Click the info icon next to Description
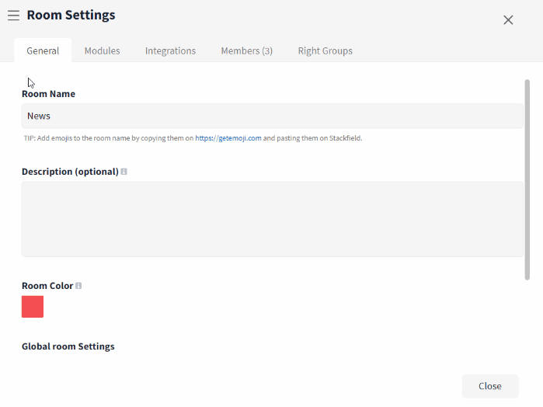 pyautogui.click(x=124, y=172)
